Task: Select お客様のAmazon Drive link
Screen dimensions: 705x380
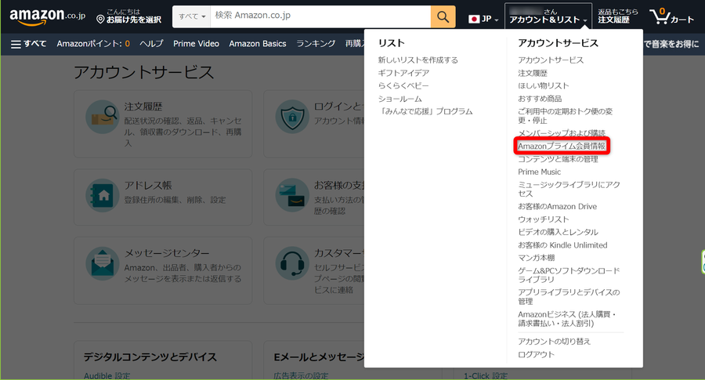Action: tap(558, 206)
